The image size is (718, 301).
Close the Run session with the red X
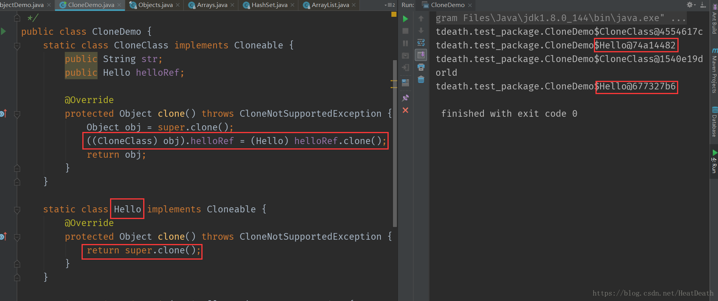coord(405,110)
